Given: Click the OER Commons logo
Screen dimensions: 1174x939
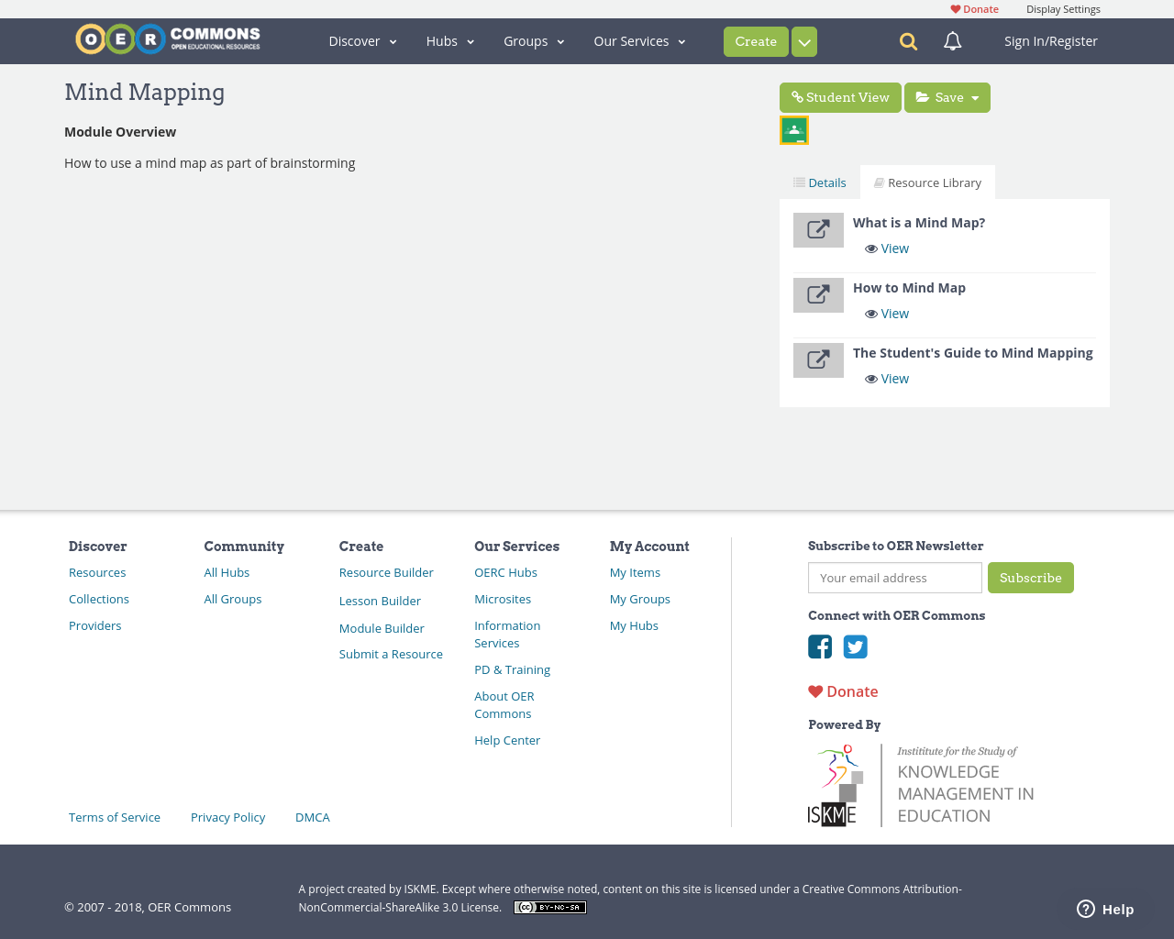Looking at the screenshot, I should tap(167, 38).
